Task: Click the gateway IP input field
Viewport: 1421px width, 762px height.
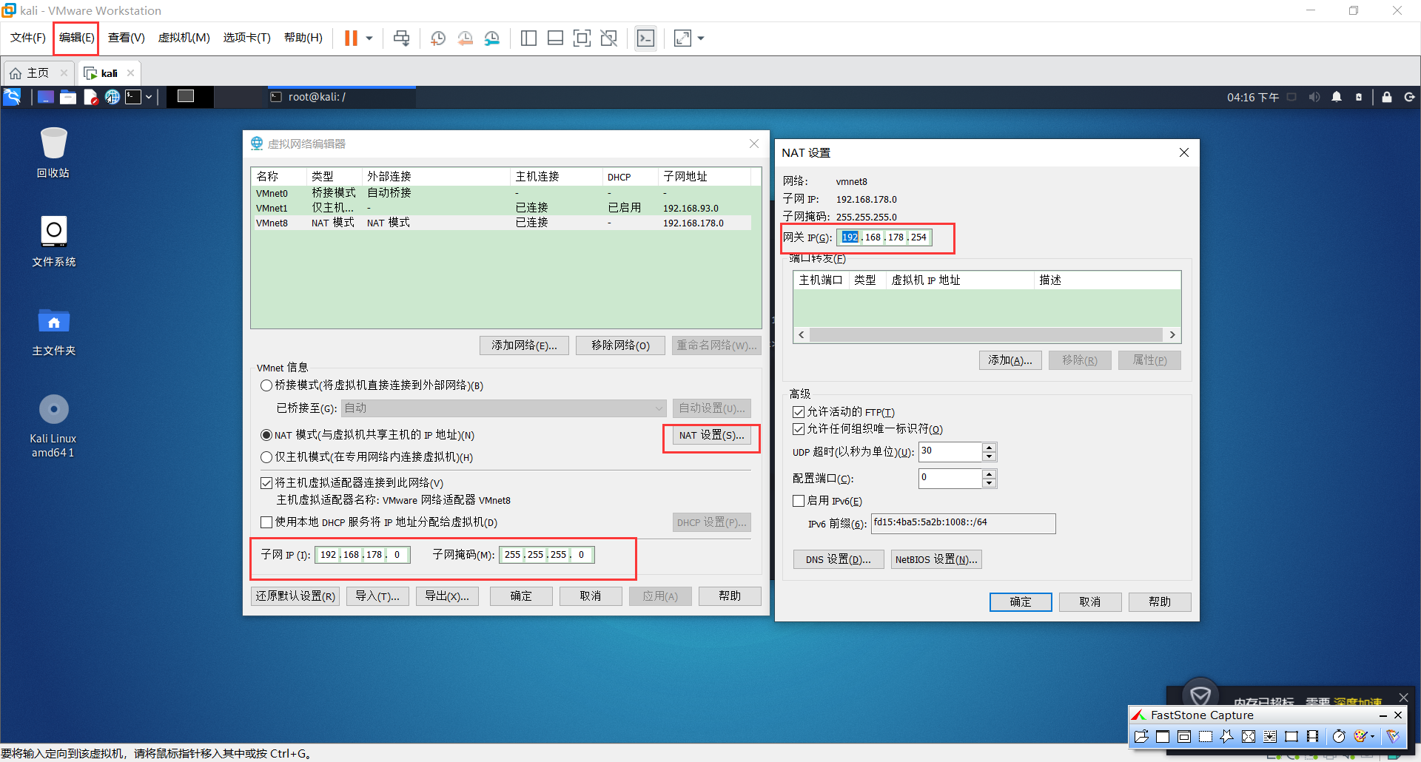Action: (884, 237)
